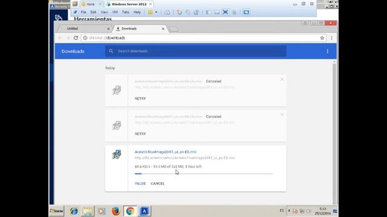Open the VMware Tabs menu
Image resolution: width=387 pixels, height=217 pixels.
click(x=125, y=12)
